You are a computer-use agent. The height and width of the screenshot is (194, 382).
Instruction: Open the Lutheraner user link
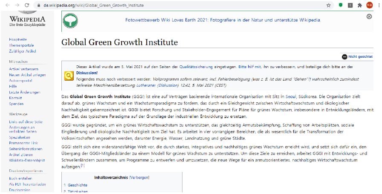tap(146, 85)
